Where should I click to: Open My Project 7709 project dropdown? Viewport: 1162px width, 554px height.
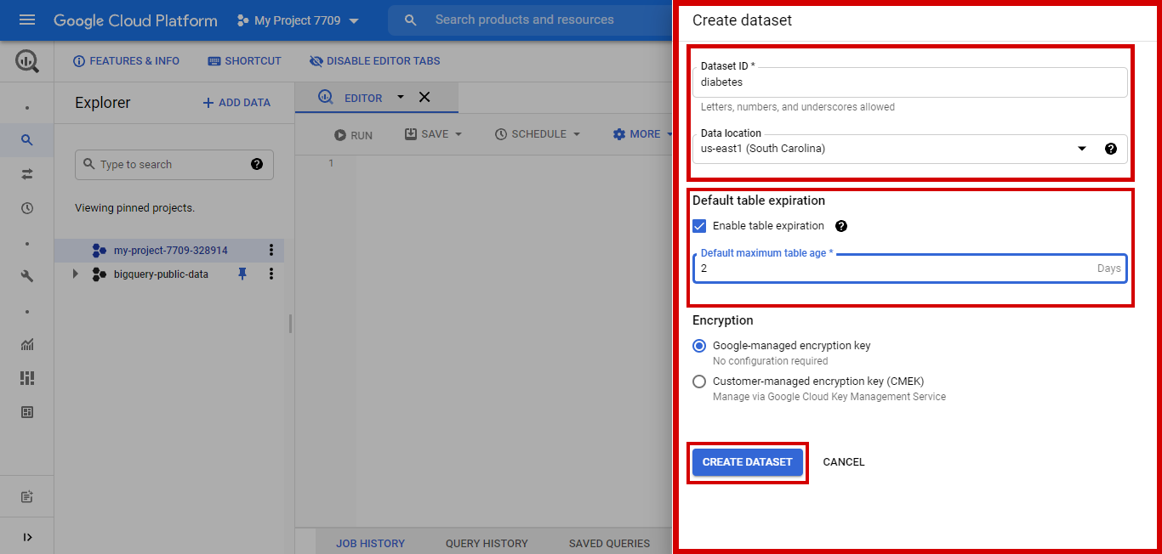tap(298, 20)
